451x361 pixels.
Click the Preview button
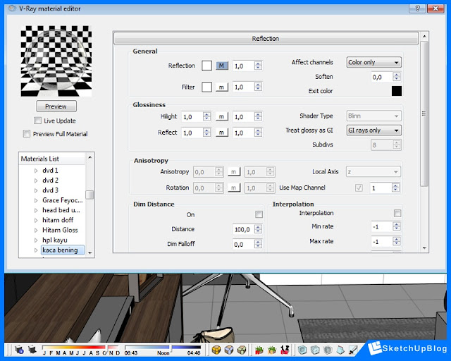coord(56,106)
